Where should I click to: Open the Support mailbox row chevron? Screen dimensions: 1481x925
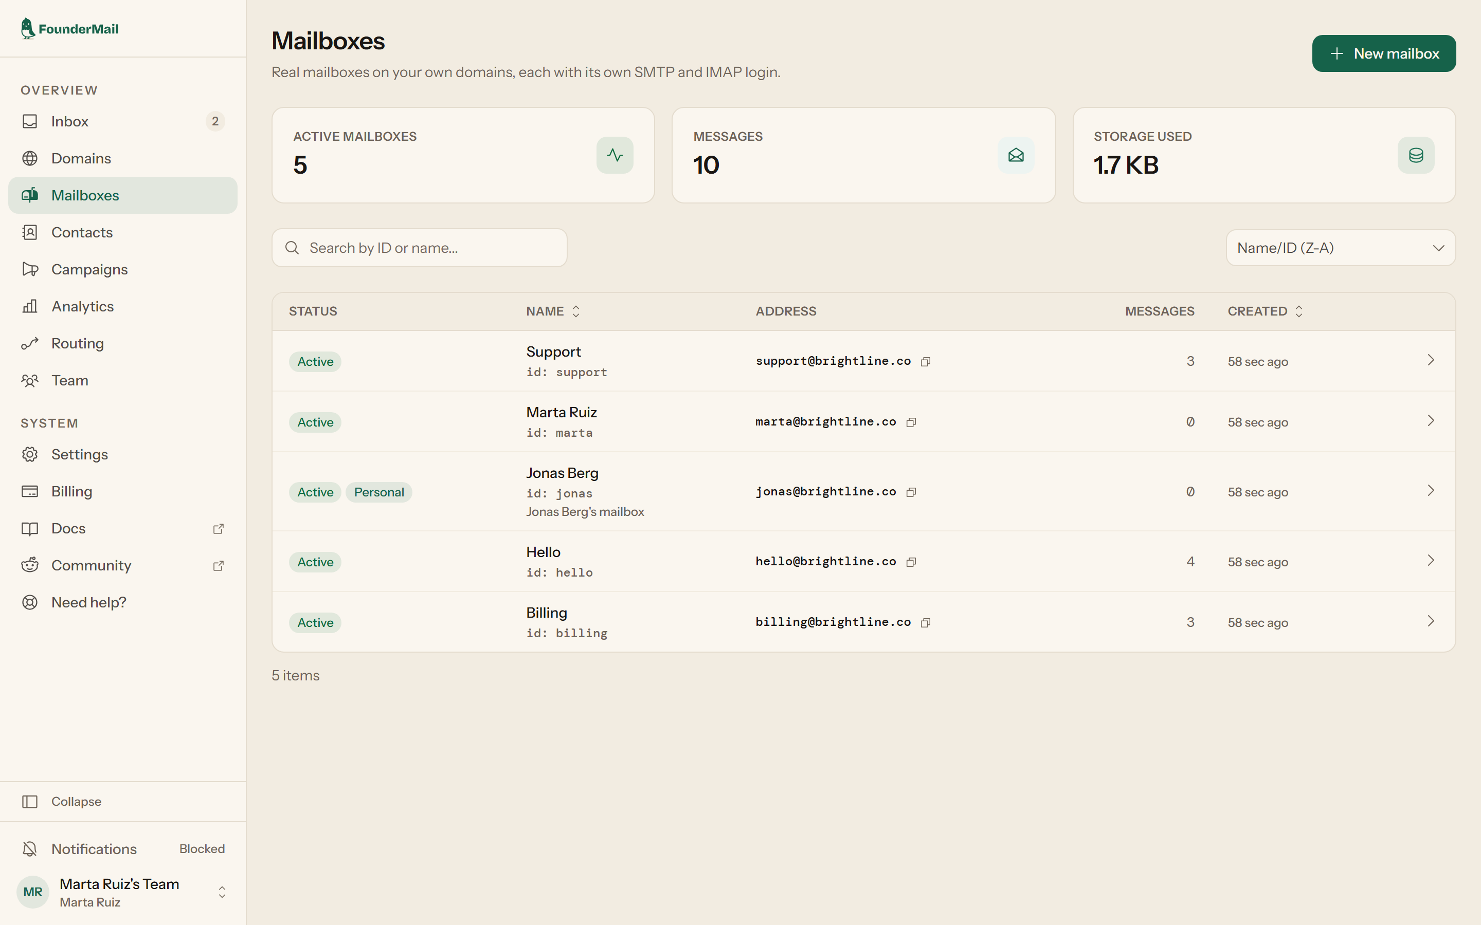[1431, 360]
